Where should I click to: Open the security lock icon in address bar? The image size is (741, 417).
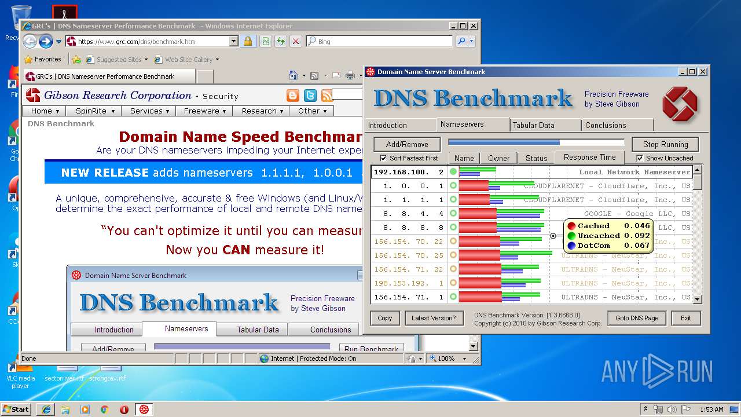click(248, 41)
